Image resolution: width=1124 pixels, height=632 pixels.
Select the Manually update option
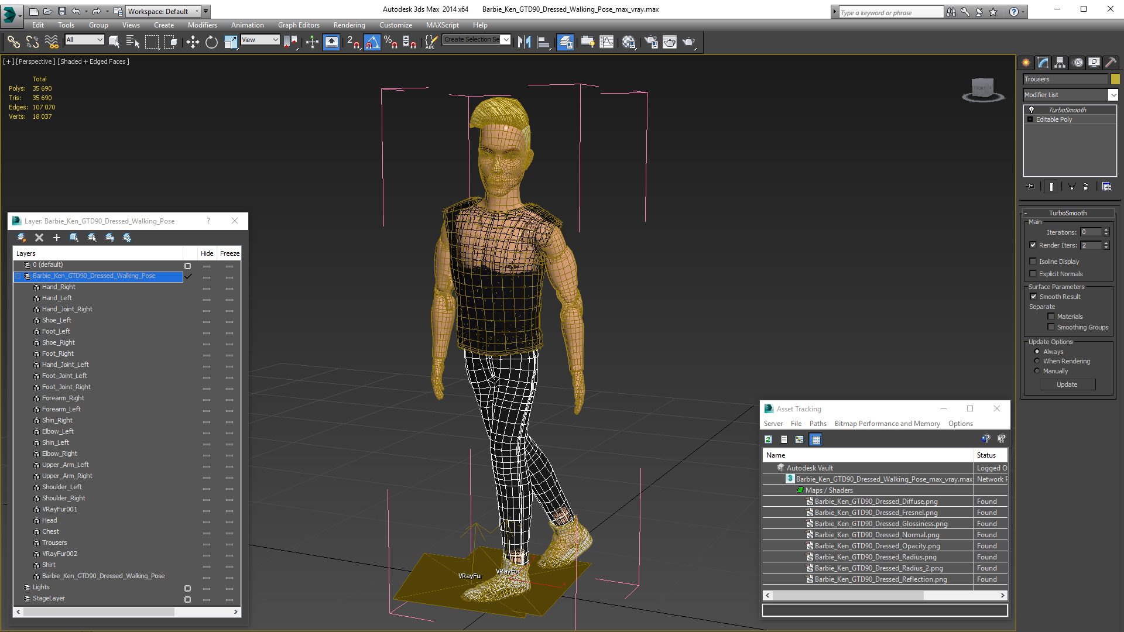pos(1037,371)
